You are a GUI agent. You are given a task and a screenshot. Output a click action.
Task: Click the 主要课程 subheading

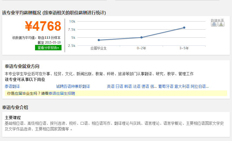[x=13, y=118]
